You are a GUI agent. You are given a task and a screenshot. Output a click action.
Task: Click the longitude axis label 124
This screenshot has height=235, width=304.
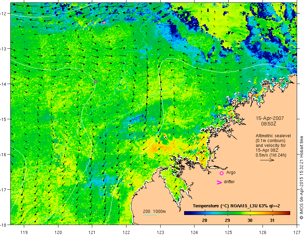194,232
